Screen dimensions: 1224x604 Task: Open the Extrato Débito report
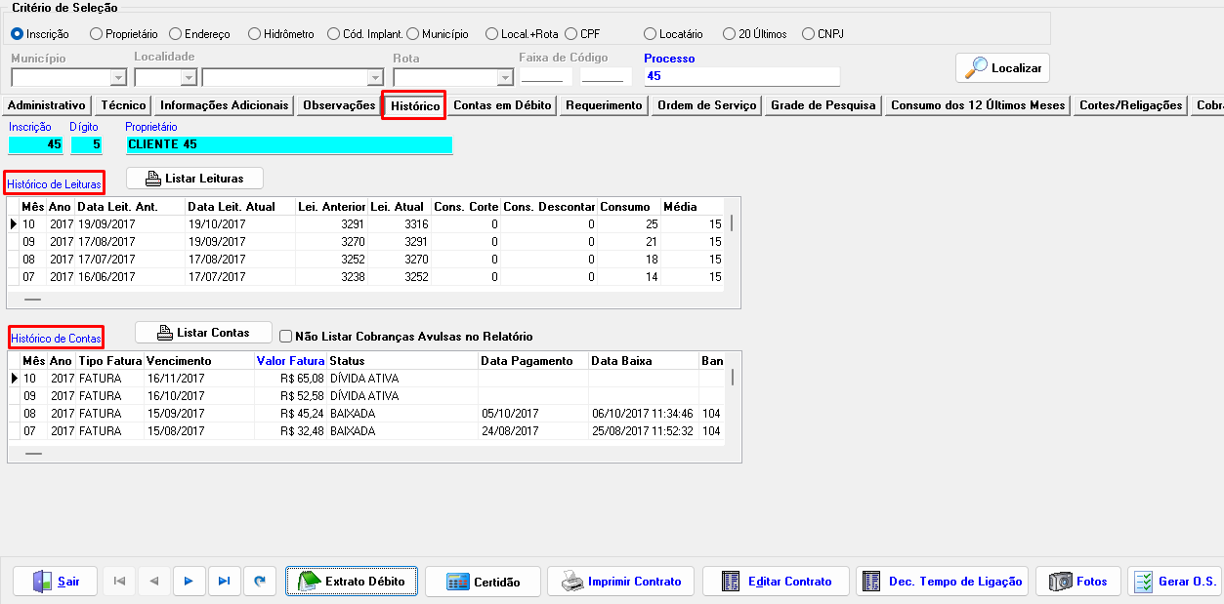[352, 582]
